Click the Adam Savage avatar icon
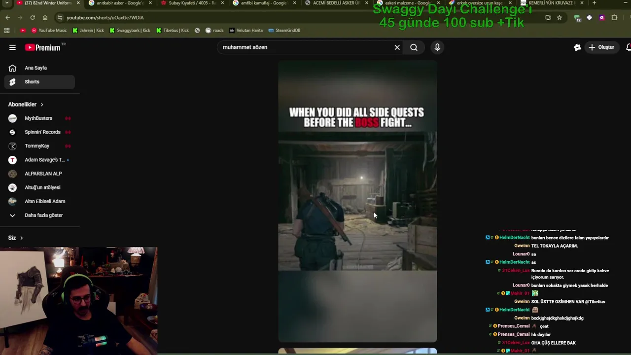Screen dimensions: 631x355 pyautogui.click(x=13, y=160)
